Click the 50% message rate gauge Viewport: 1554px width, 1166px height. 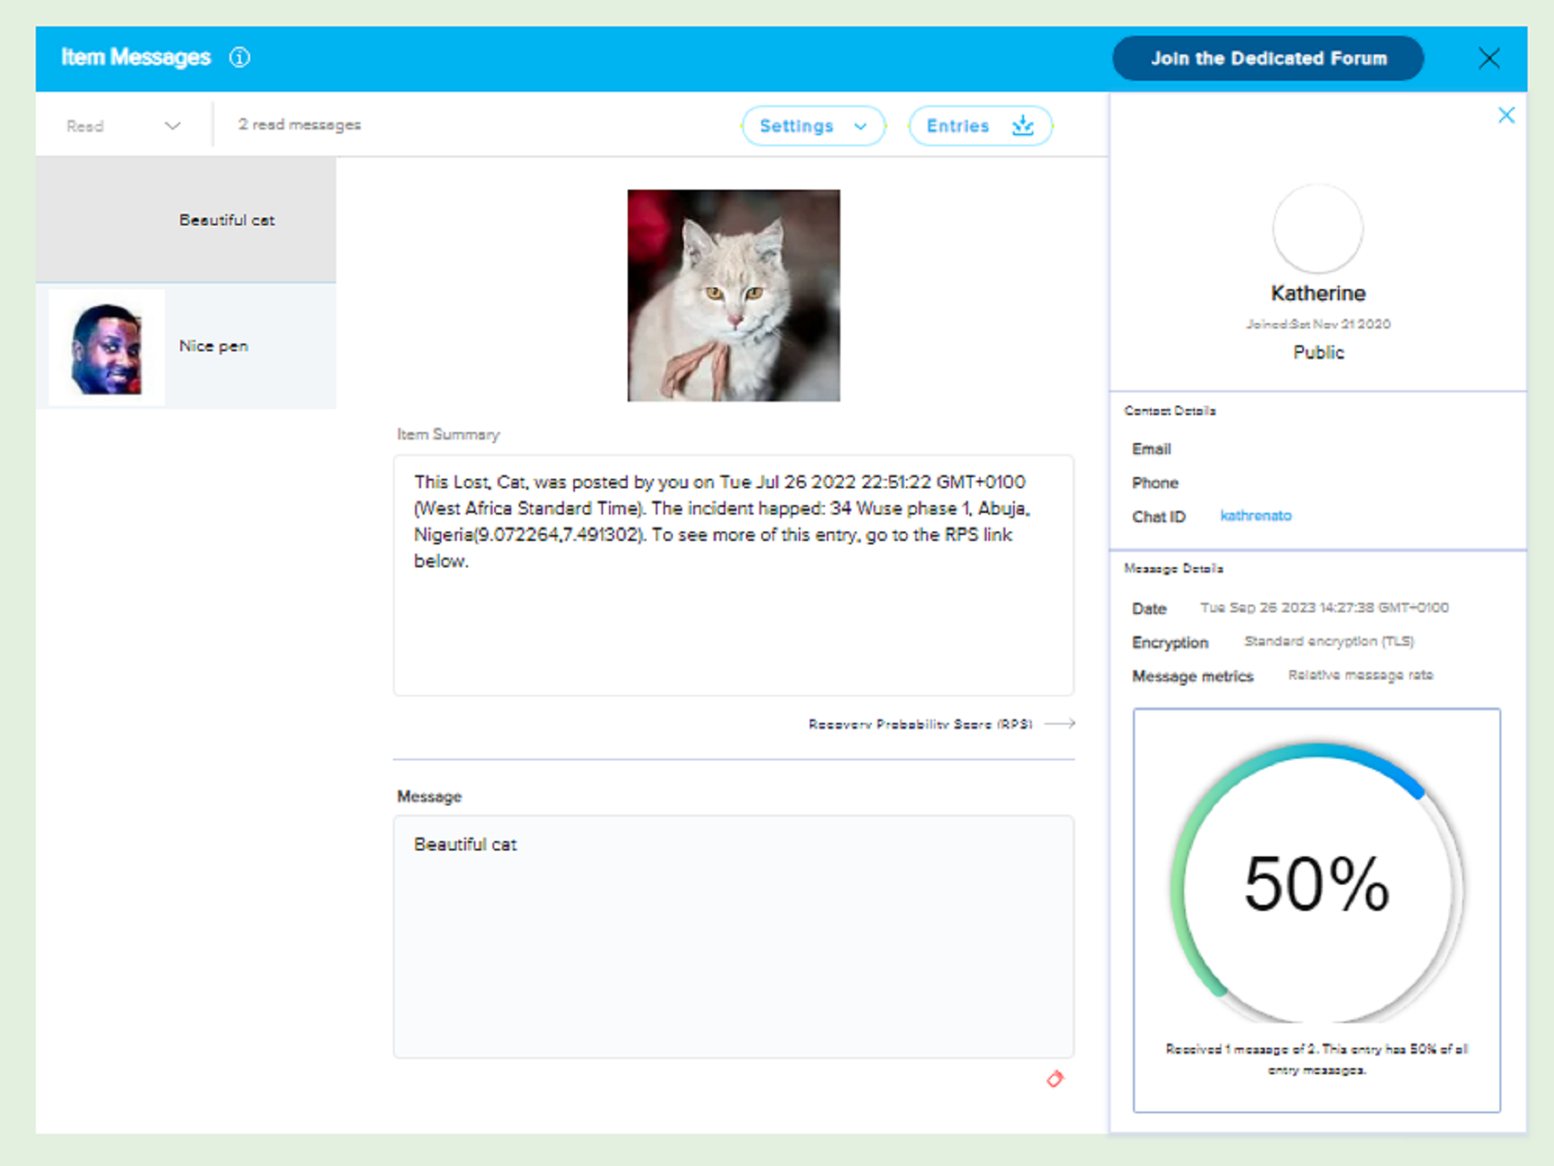point(1317,884)
